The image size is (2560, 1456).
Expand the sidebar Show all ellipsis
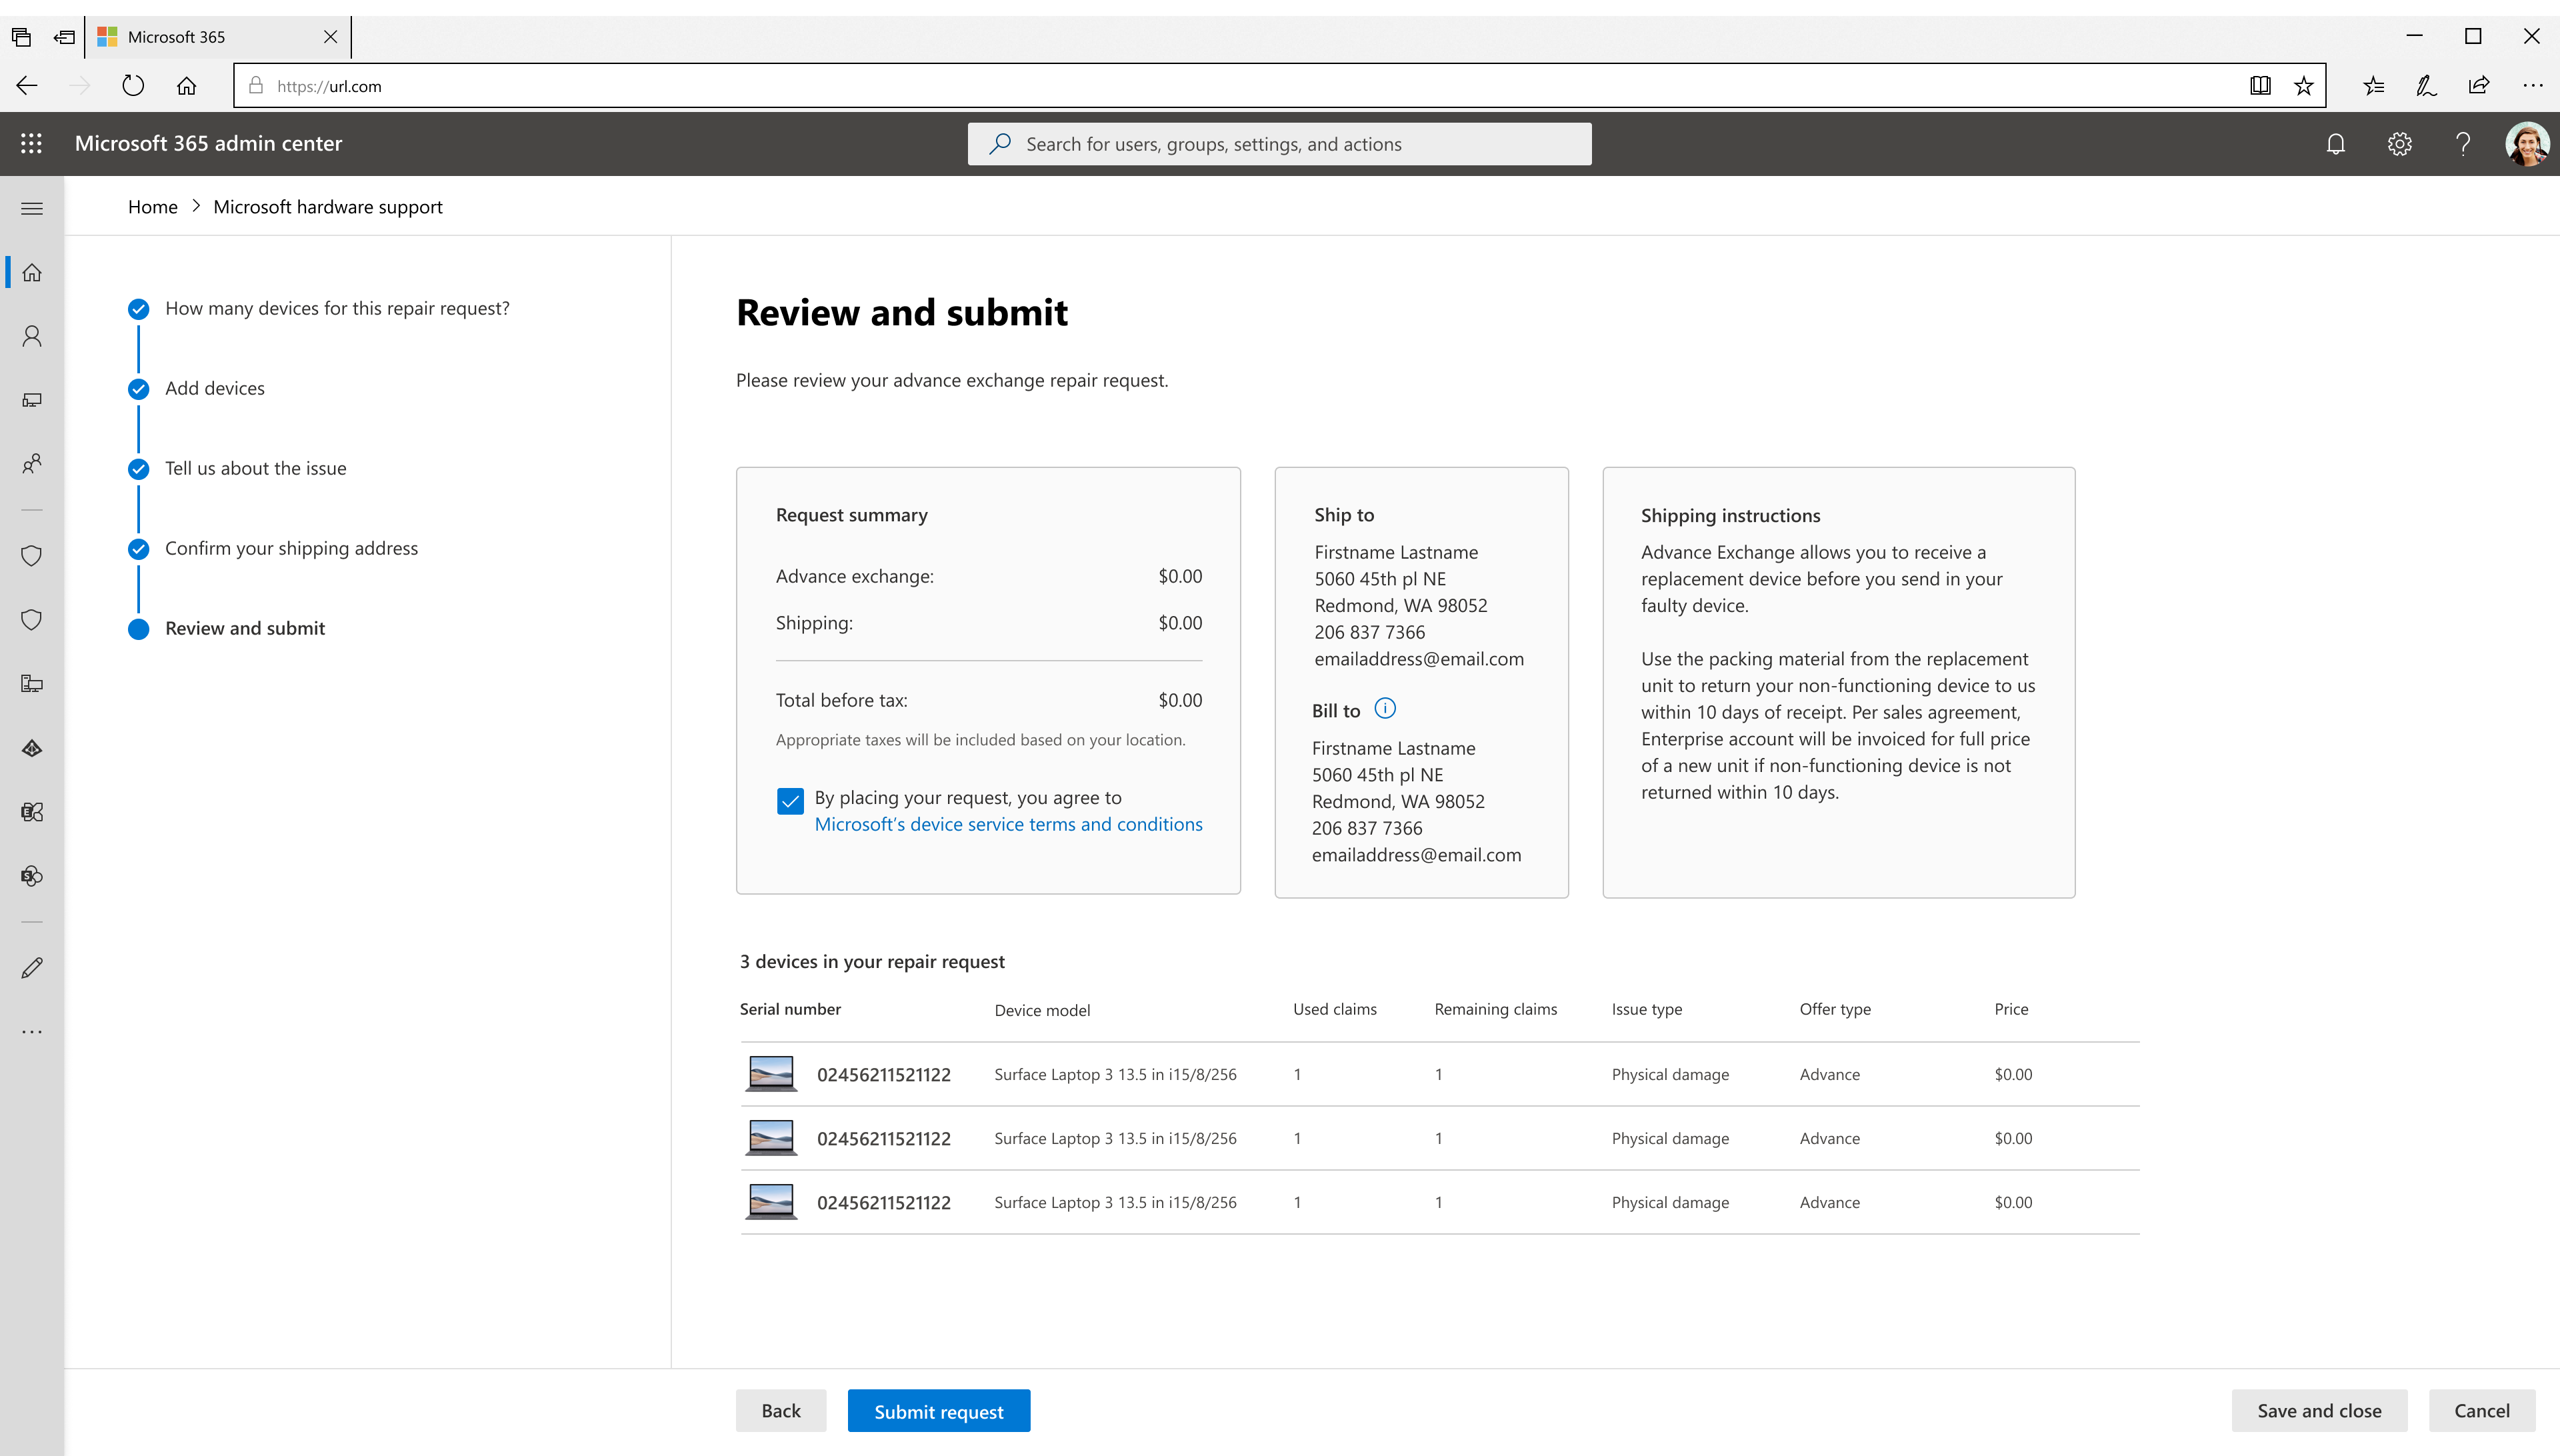coord(32,1031)
